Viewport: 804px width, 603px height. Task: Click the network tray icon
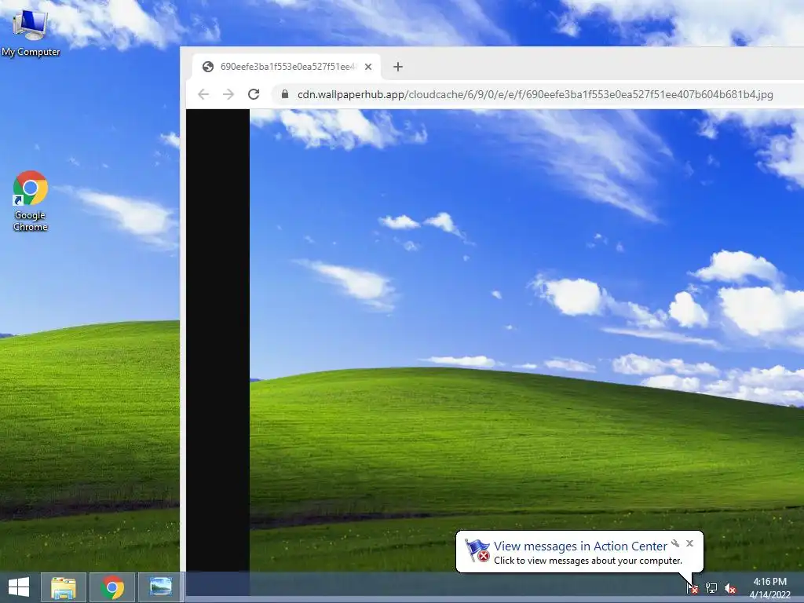711,588
